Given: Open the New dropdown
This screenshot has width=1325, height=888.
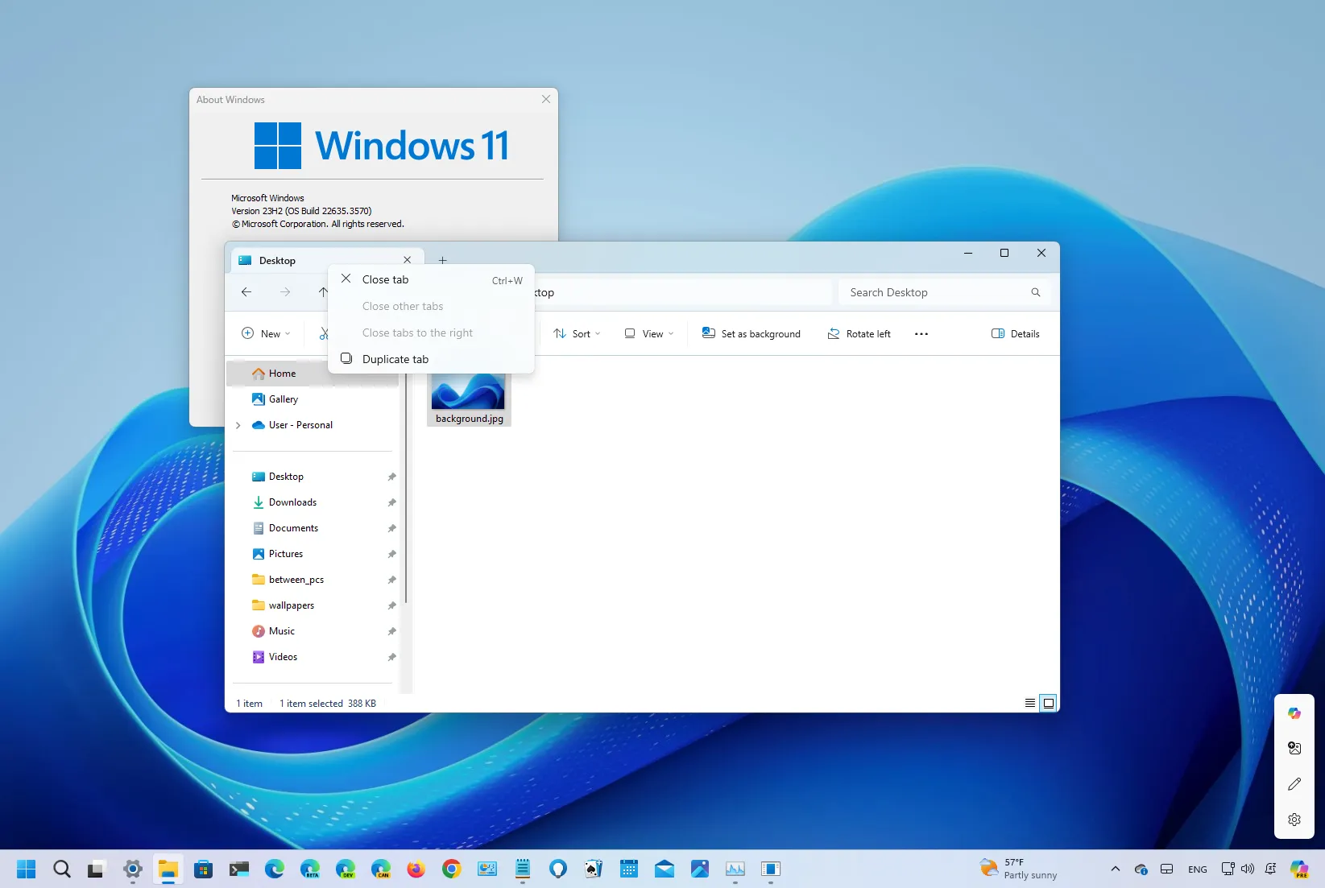Looking at the screenshot, I should [266, 334].
